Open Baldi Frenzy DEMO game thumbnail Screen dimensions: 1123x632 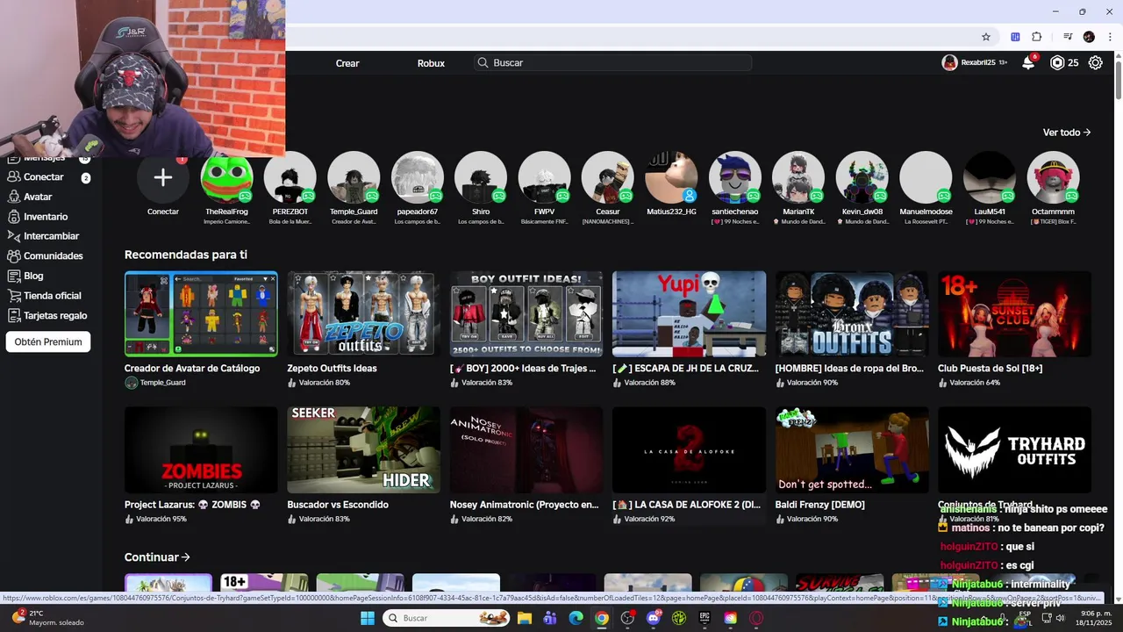click(852, 449)
